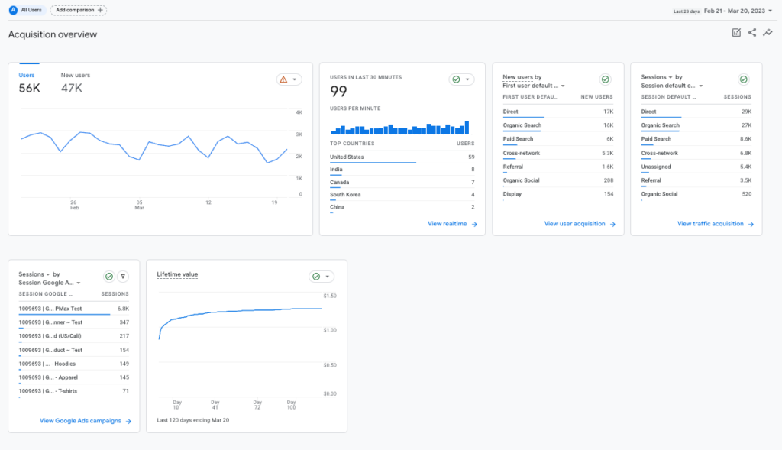Click the green check on Sessions by channel card
The image size is (782, 450).
tap(743, 78)
